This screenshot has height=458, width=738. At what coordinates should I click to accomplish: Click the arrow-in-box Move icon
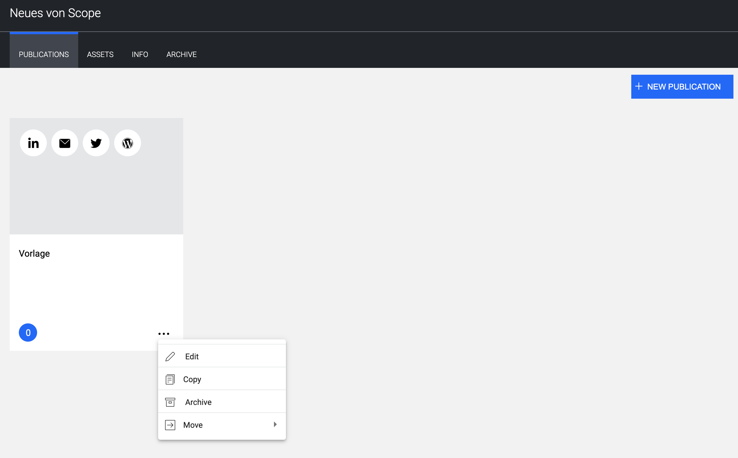170,425
